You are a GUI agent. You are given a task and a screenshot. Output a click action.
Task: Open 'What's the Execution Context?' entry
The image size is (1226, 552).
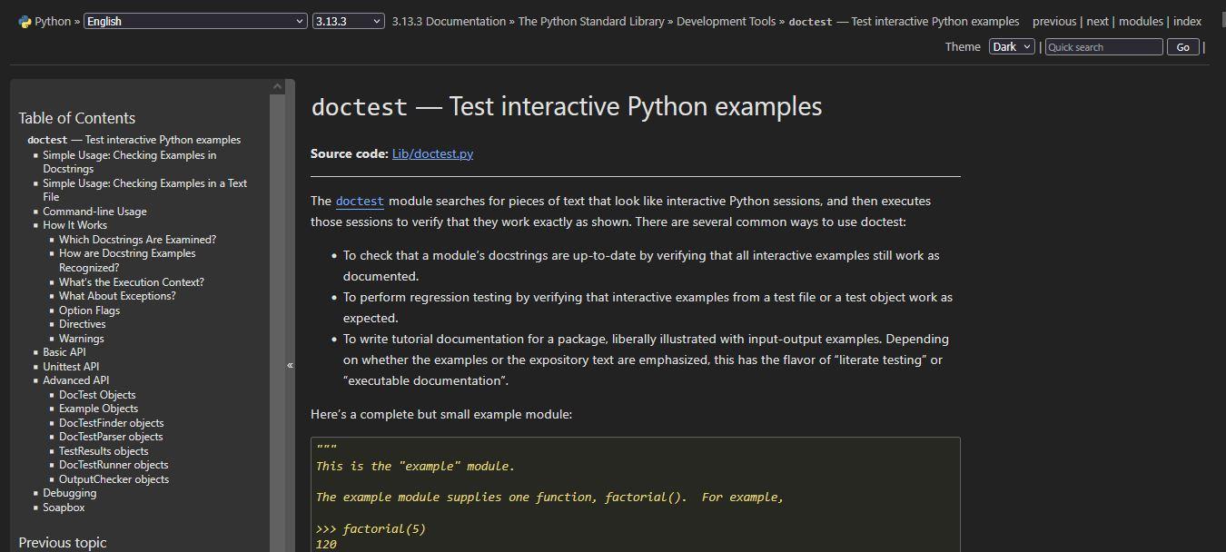point(132,282)
